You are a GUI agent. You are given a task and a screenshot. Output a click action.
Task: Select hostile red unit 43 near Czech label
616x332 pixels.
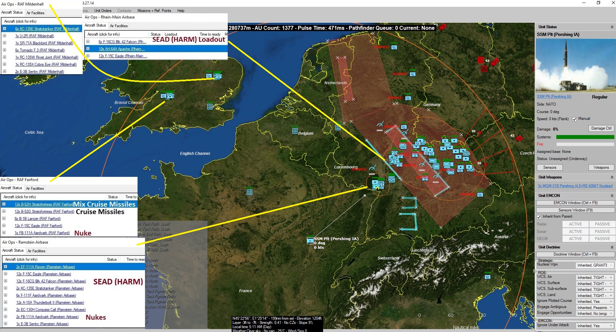519,138
